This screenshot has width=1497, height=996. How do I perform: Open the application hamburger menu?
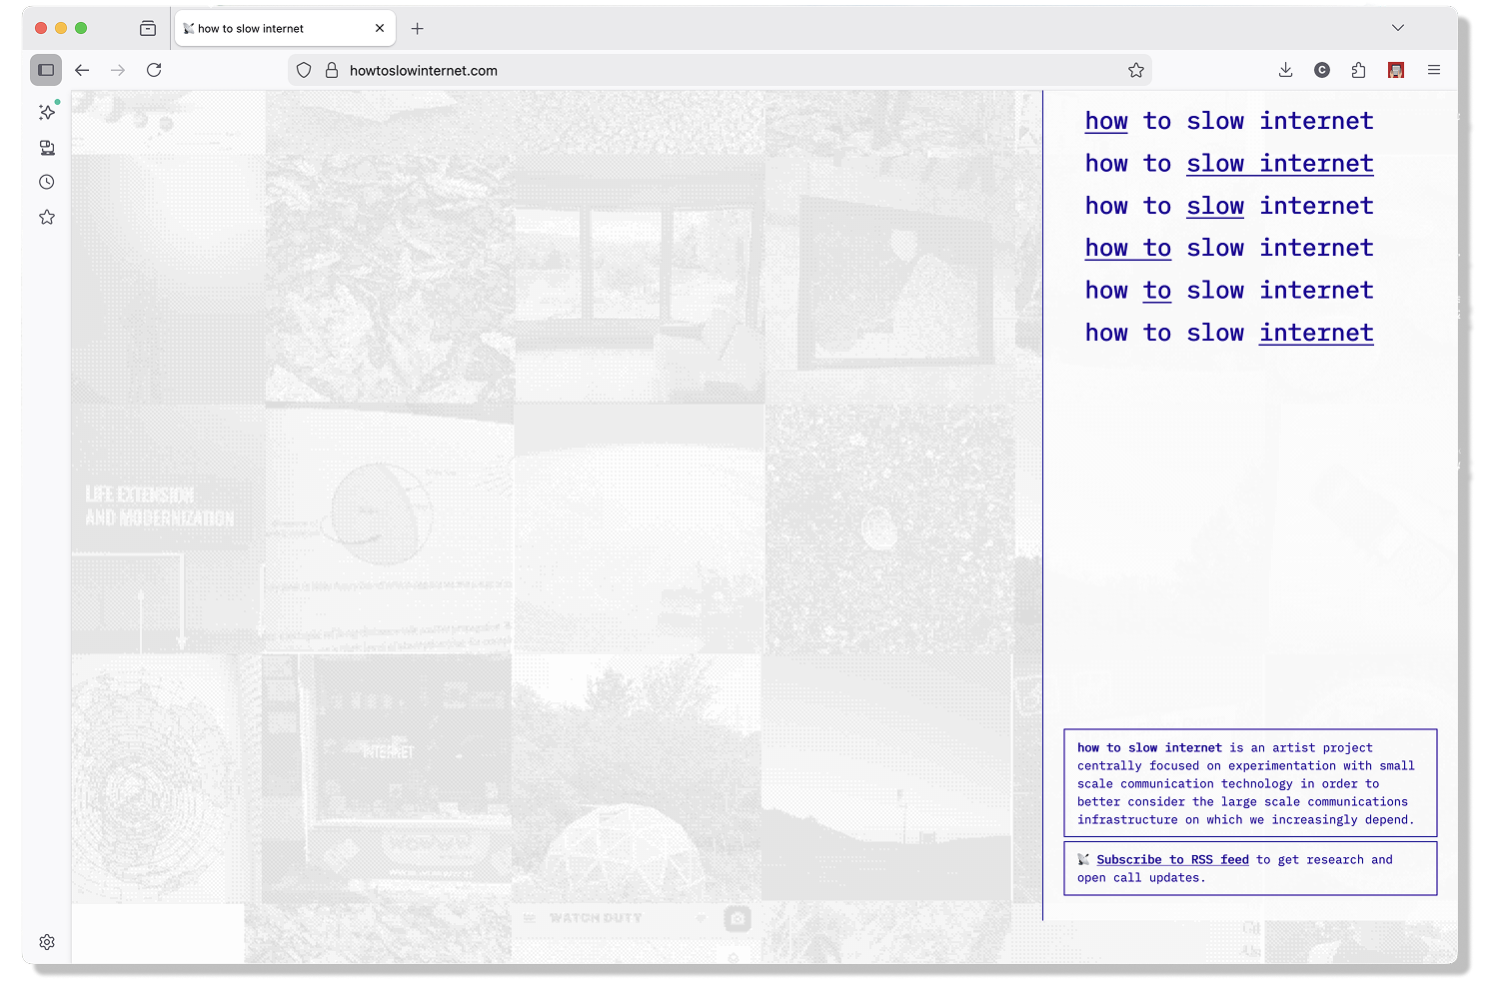(1433, 70)
